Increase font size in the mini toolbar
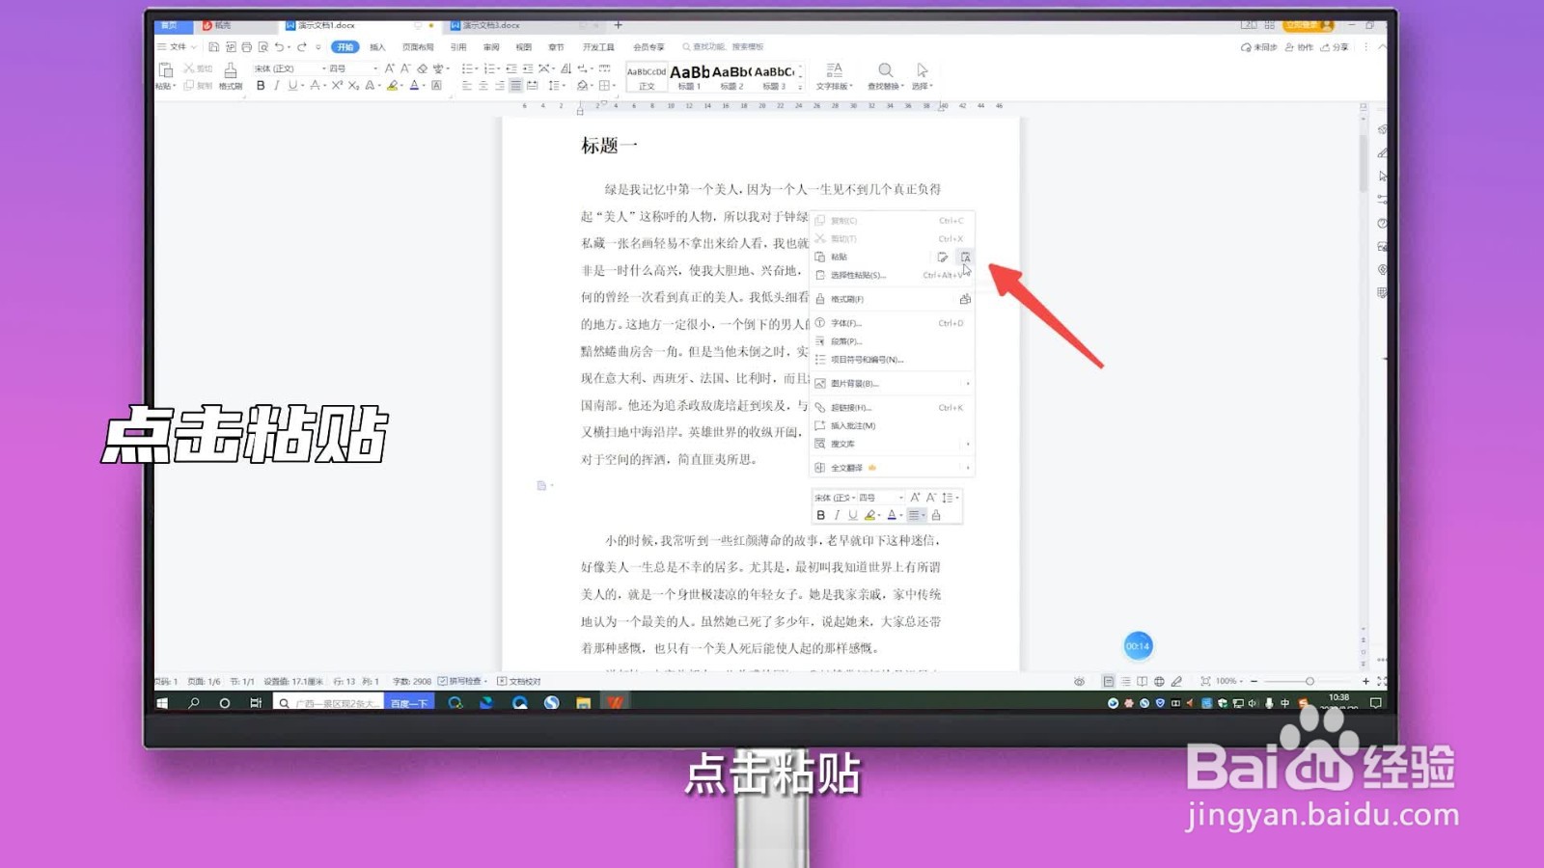This screenshot has width=1544, height=868. pos(915,498)
